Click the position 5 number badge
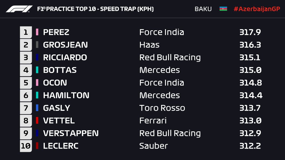Screen dimensions: 285x160 point(26,83)
